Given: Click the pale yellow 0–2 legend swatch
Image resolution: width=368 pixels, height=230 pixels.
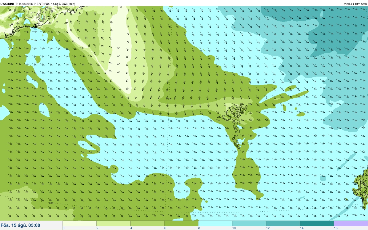Looking at the screenshot, I should point(80,223).
